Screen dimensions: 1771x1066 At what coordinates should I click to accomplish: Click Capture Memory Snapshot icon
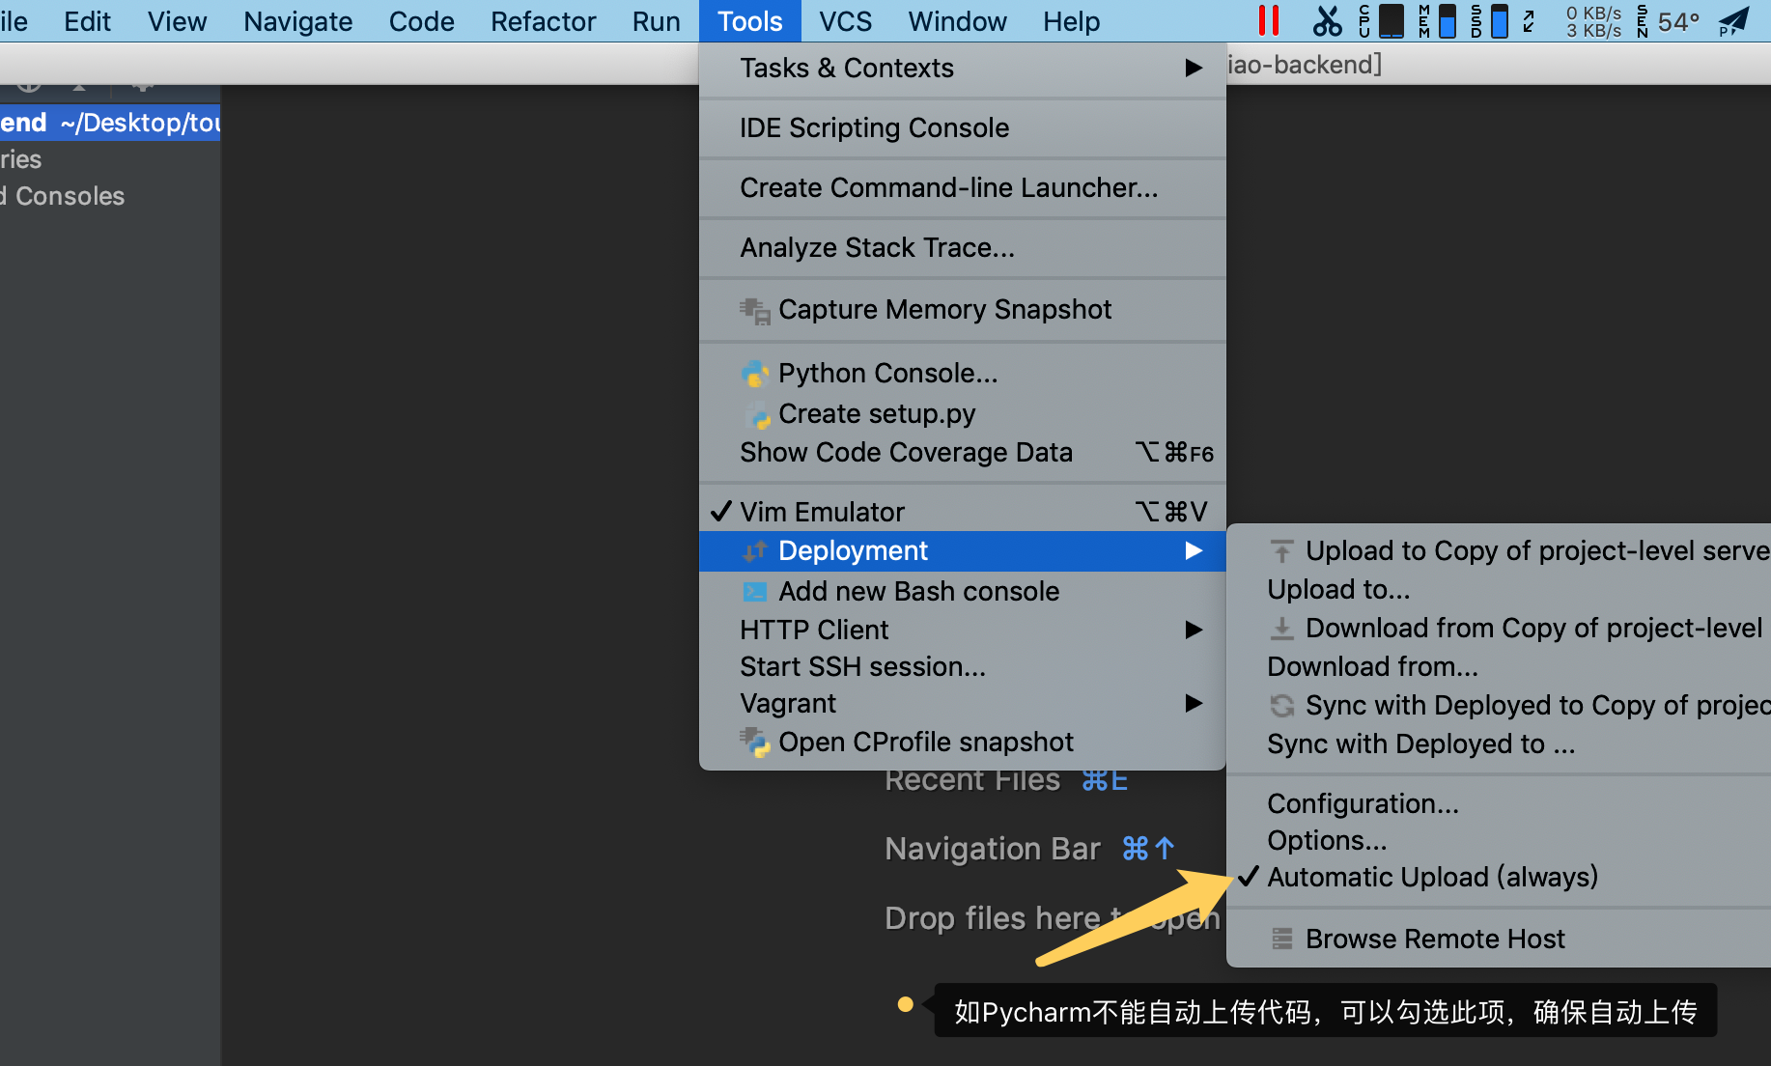755,310
